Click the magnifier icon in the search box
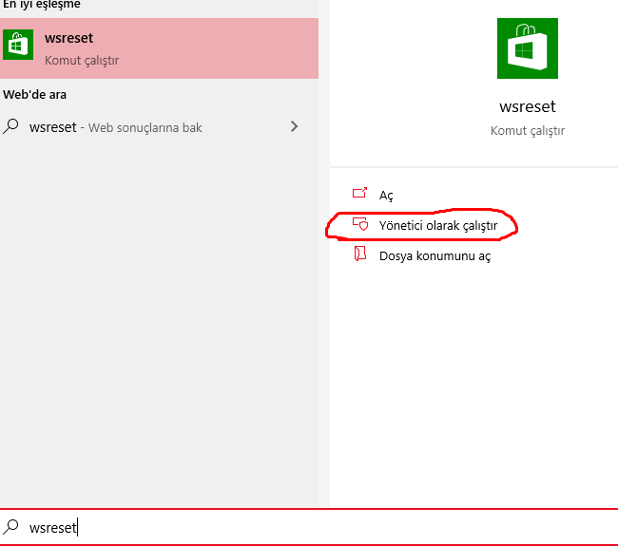Viewport: 618px width, 546px height. click(x=11, y=527)
